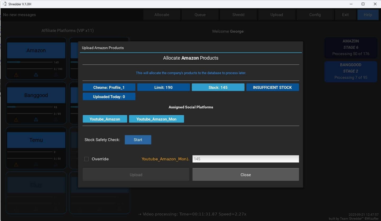Open the Allocate tab in top navigation

point(162,15)
